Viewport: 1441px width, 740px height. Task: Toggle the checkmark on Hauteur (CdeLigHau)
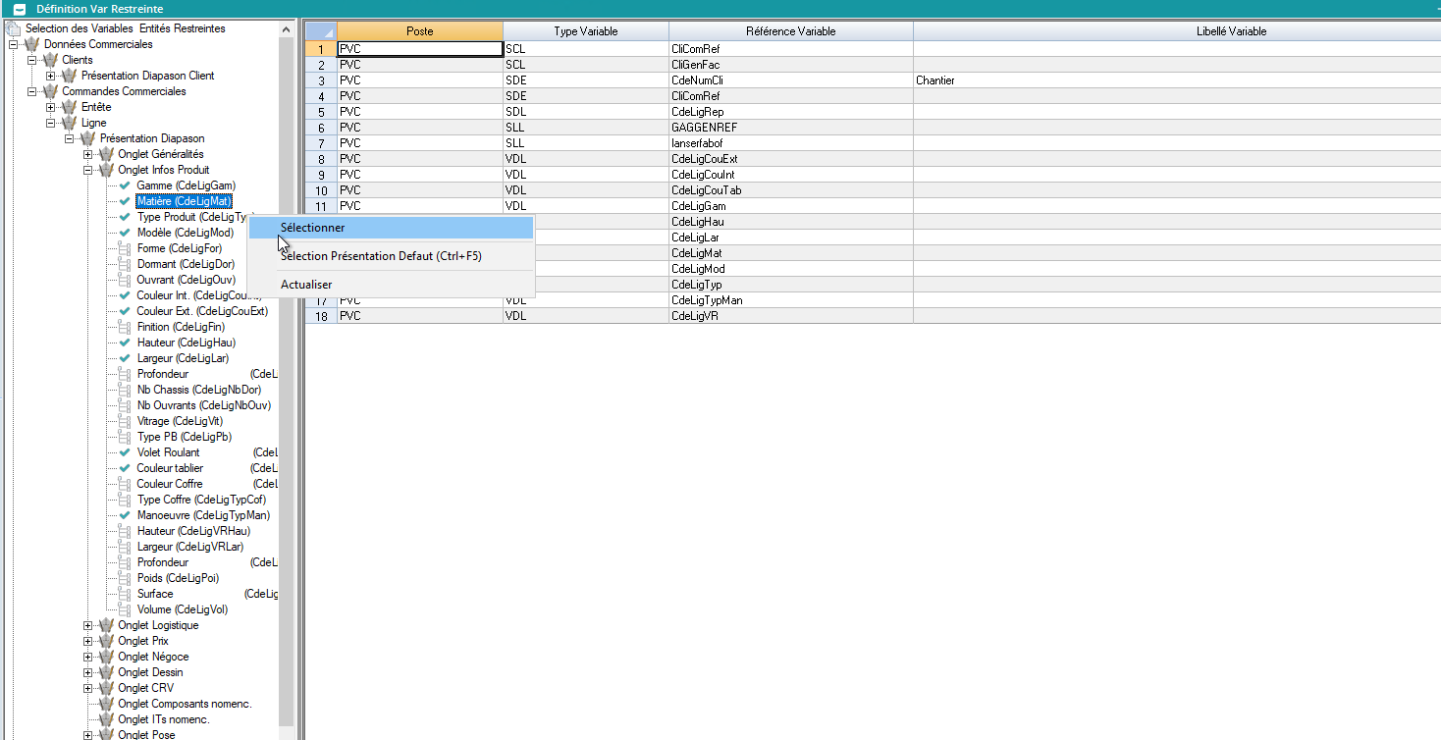[x=125, y=343]
